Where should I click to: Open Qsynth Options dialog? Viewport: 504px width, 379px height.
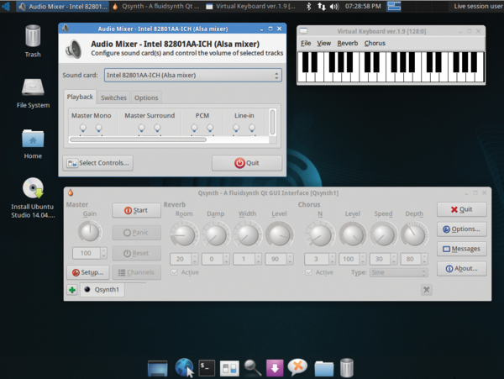pyautogui.click(x=461, y=229)
